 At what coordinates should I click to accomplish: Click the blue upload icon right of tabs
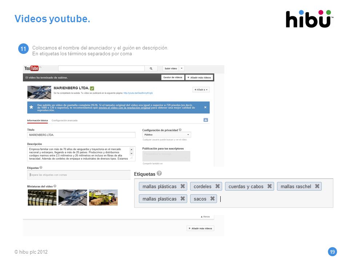click(206, 120)
